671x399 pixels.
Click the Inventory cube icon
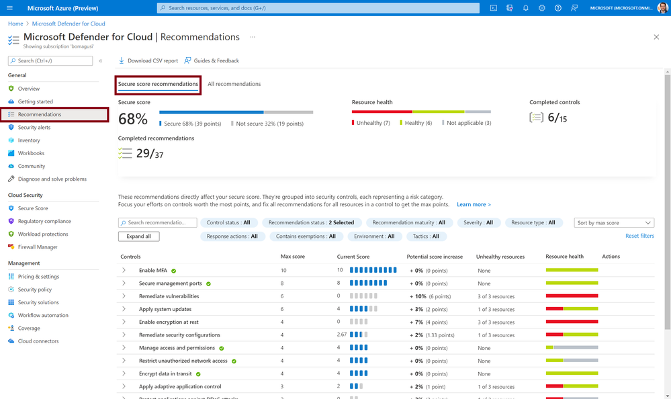click(x=11, y=140)
